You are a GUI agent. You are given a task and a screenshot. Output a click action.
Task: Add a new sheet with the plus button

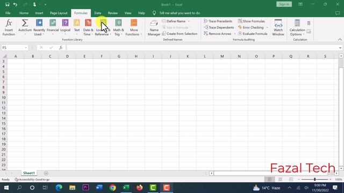[x=46, y=173]
